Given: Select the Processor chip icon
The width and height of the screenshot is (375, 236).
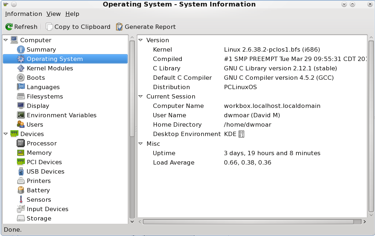Looking at the screenshot, I should click(21, 143).
